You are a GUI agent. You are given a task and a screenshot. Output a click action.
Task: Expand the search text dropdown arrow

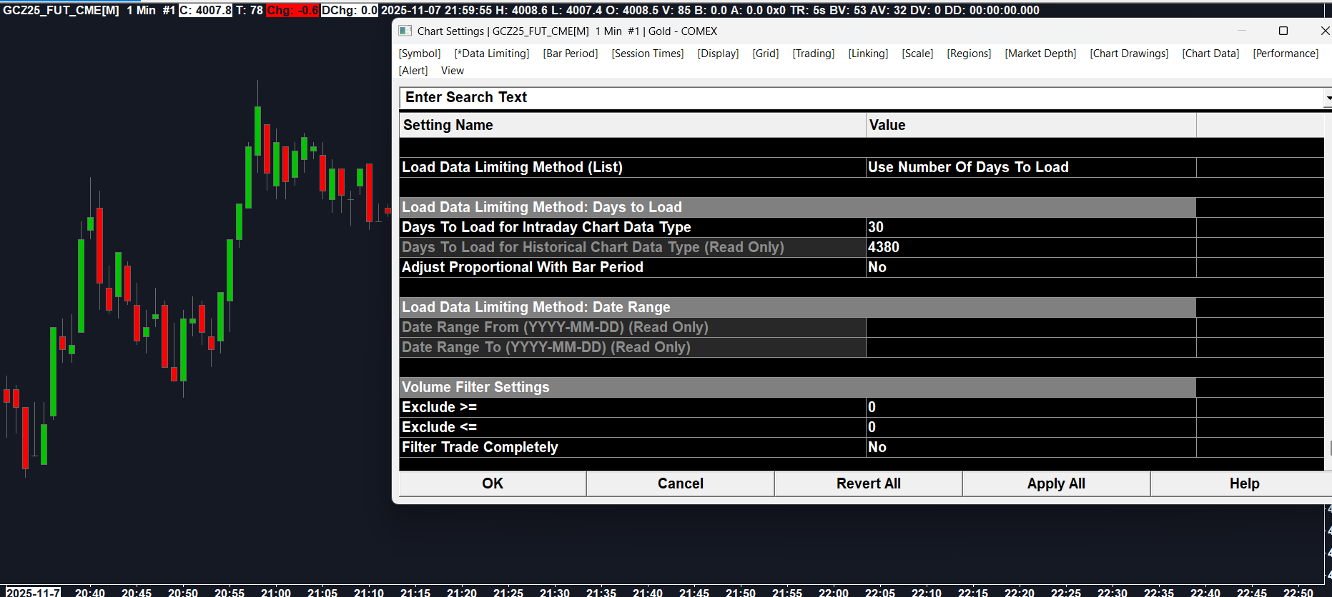click(x=1328, y=98)
